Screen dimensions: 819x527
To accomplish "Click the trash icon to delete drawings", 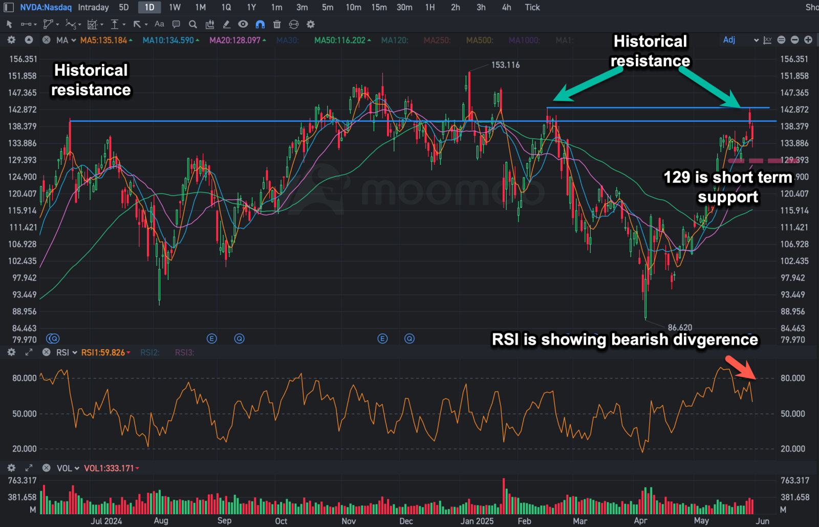I will (x=277, y=24).
